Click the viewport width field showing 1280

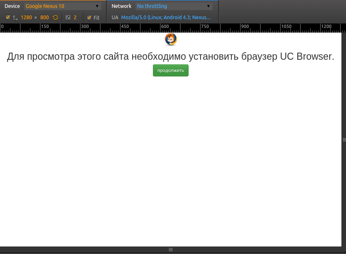(x=27, y=17)
